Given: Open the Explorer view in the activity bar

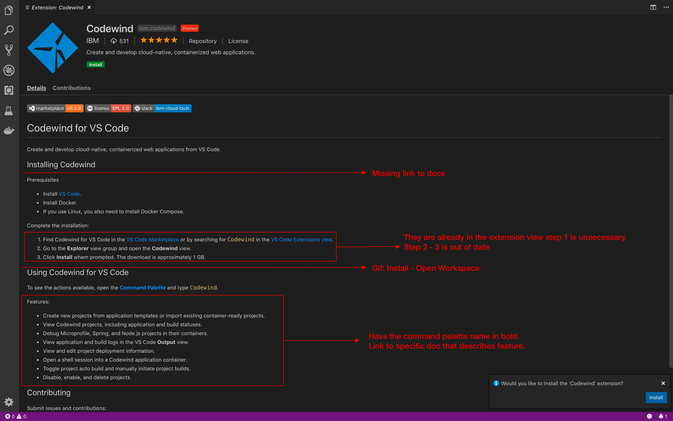Looking at the screenshot, I should tap(8, 10).
